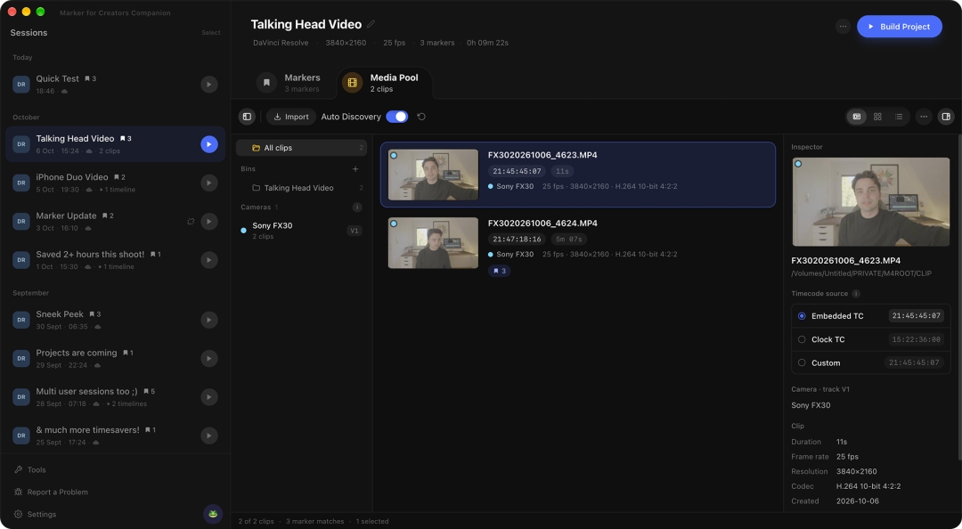Viewport: 962px width, 529px height.
Task: Click the green avatar icon in sidebar
Action: coord(213,514)
